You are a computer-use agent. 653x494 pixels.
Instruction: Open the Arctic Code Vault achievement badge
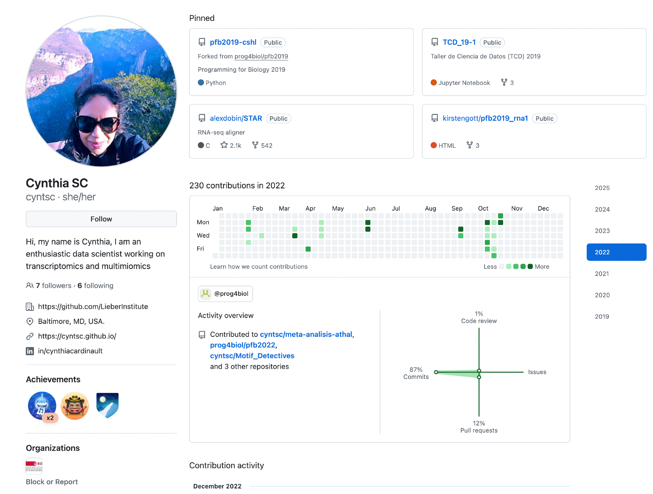pyautogui.click(x=107, y=406)
